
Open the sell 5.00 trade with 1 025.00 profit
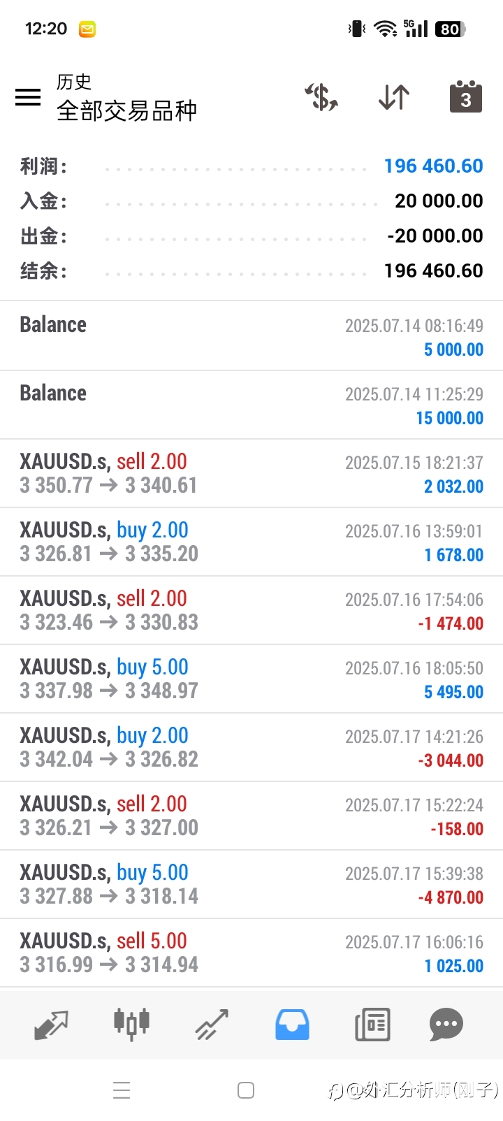tap(251, 953)
